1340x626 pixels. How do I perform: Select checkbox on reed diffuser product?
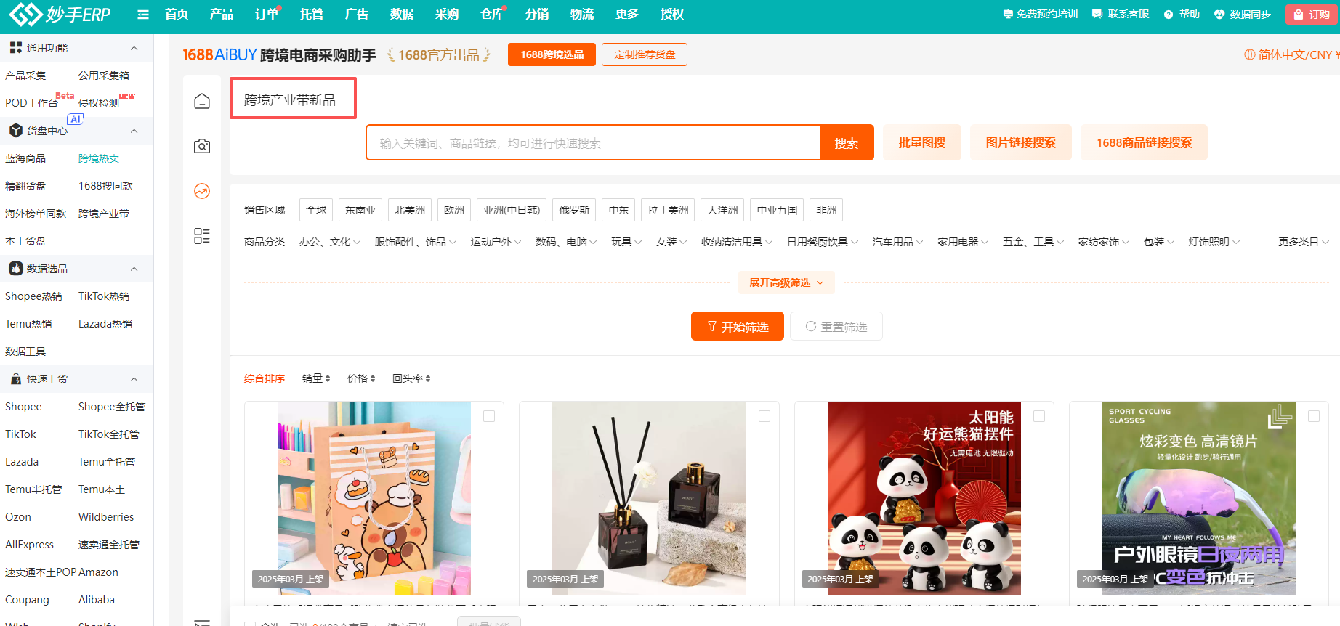click(x=764, y=416)
